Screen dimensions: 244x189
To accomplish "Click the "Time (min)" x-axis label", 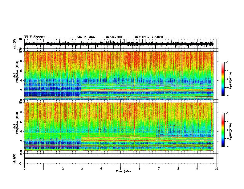I will (123, 171).
